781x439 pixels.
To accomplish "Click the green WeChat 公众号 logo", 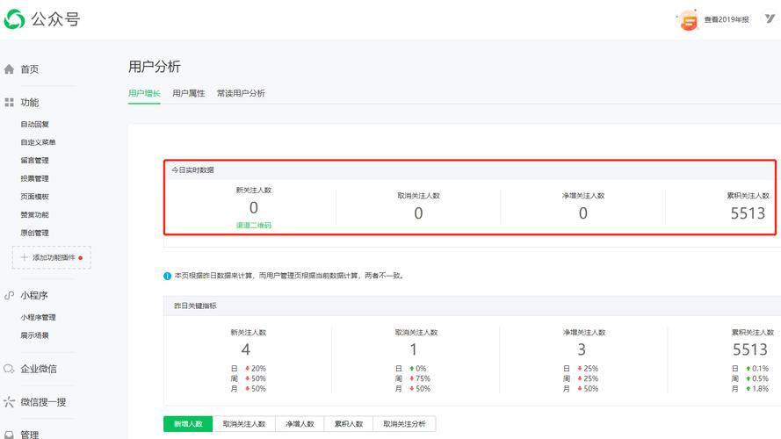I will click(14, 19).
